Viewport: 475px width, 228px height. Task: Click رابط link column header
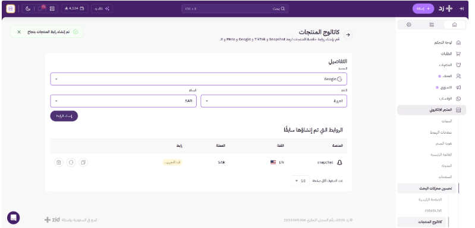(179, 145)
